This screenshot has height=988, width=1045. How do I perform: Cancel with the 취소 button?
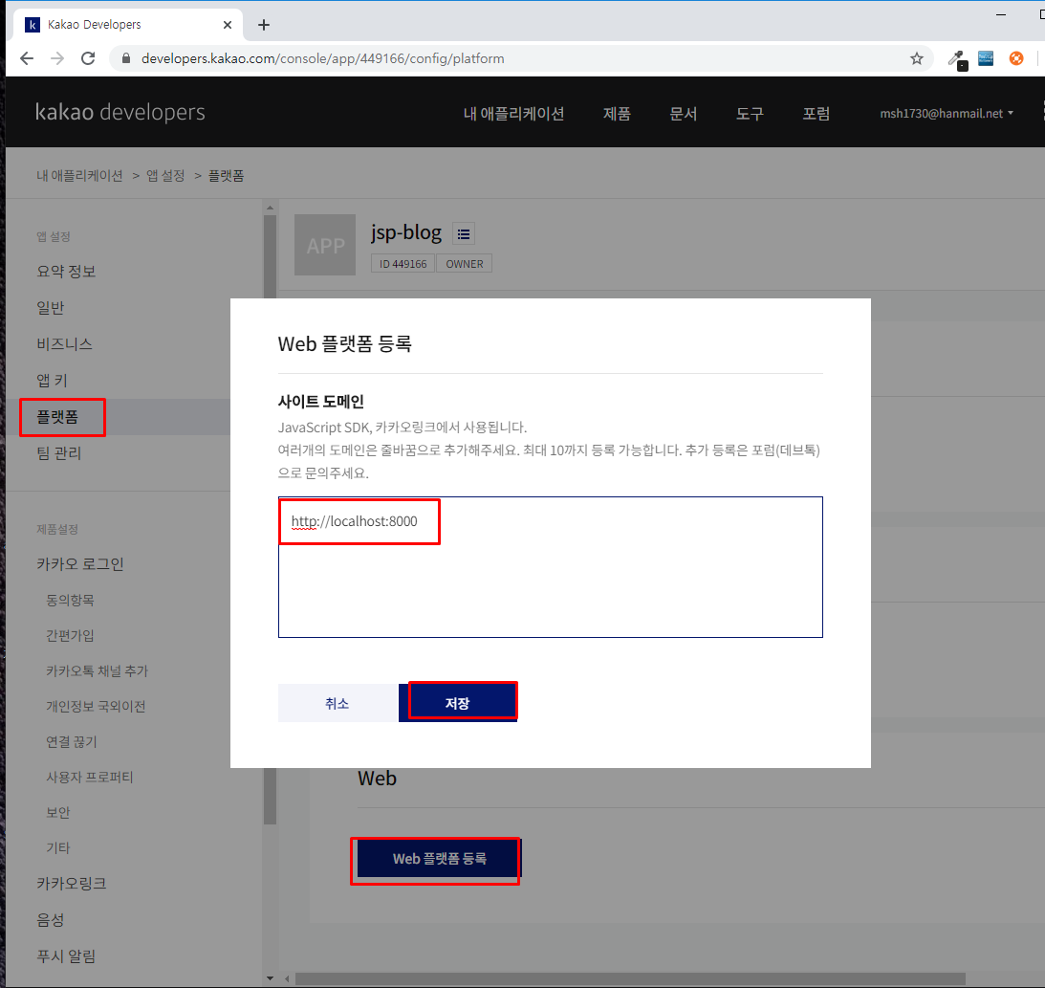pyautogui.click(x=337, y=703)
